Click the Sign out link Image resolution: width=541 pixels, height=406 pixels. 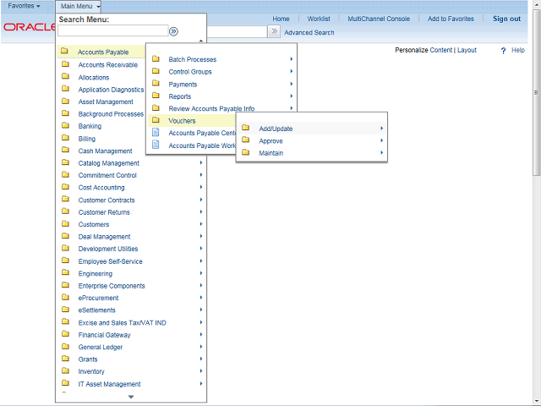(506, 19)
